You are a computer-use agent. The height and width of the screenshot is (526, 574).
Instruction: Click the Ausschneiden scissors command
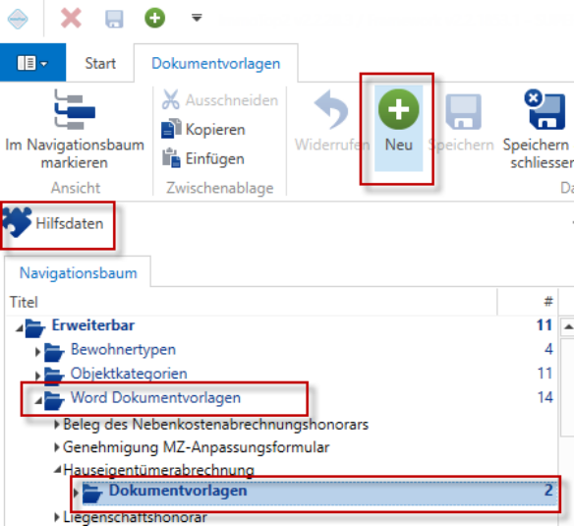tap(220, 100)
